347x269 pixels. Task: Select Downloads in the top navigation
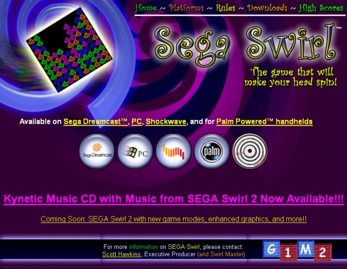[x=267, y=8]
